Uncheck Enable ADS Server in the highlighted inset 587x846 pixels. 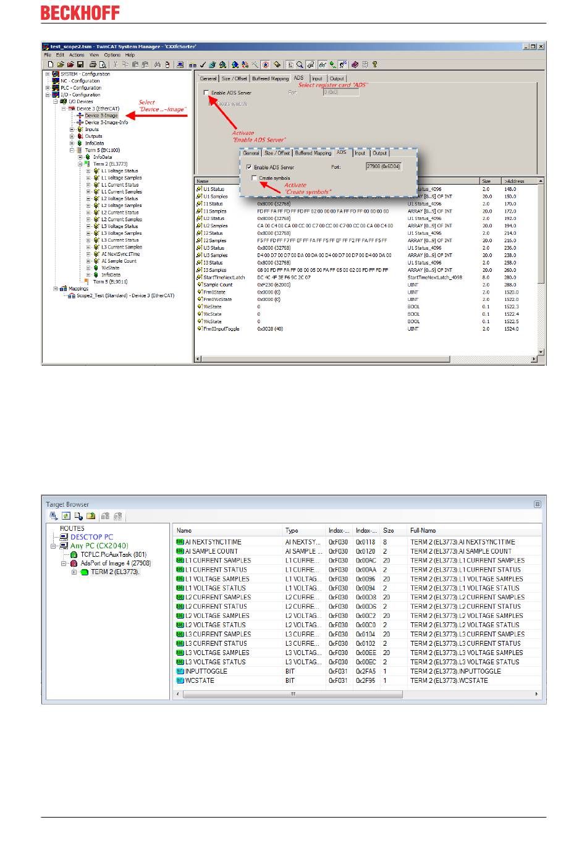click(249, 167)
